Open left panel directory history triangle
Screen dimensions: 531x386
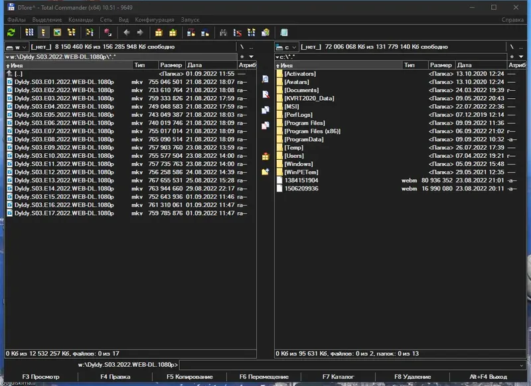[252, 56]
